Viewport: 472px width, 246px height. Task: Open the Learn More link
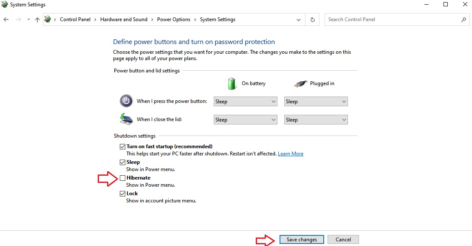(291, 154)
